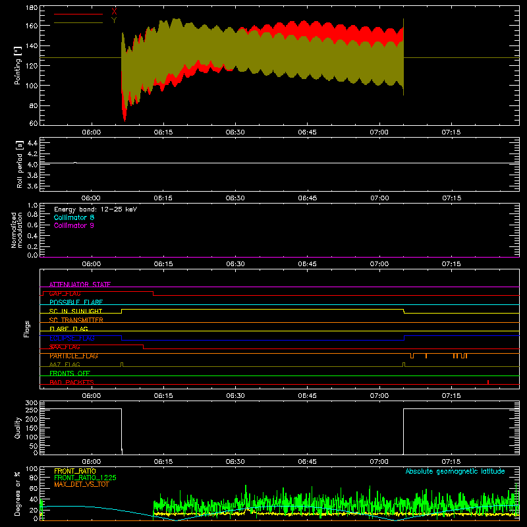Click the PARTICLE_FLAG label
The image size is (527, 527).
coord(74,356)
